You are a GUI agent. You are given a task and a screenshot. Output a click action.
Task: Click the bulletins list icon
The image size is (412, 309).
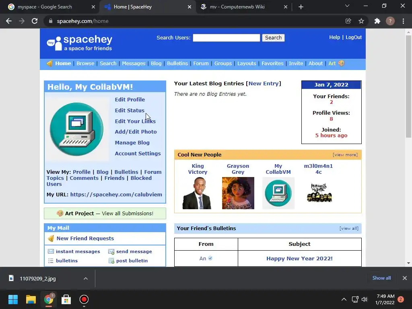point(51,261)
